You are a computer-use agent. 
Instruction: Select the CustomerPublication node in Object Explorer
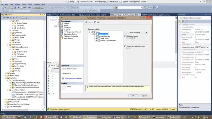pos(27,83)
